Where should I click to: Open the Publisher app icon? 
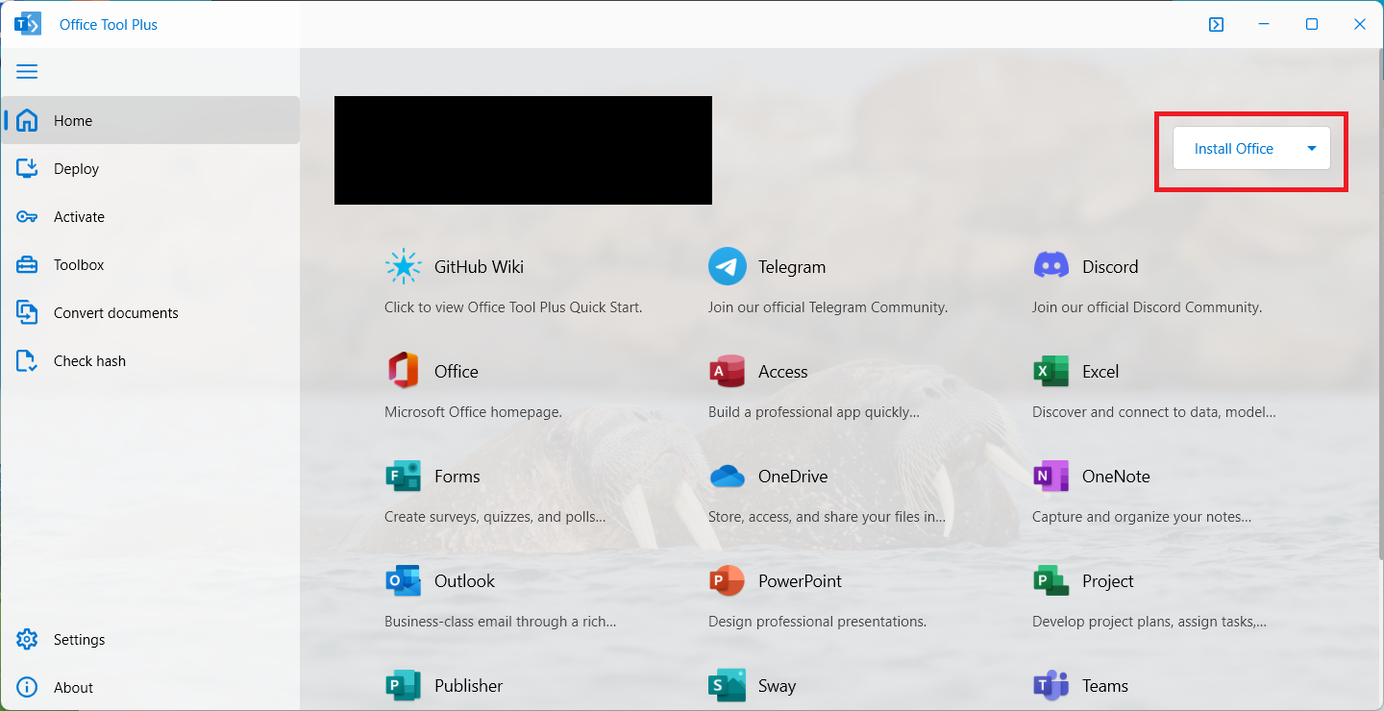coord(404,685)
